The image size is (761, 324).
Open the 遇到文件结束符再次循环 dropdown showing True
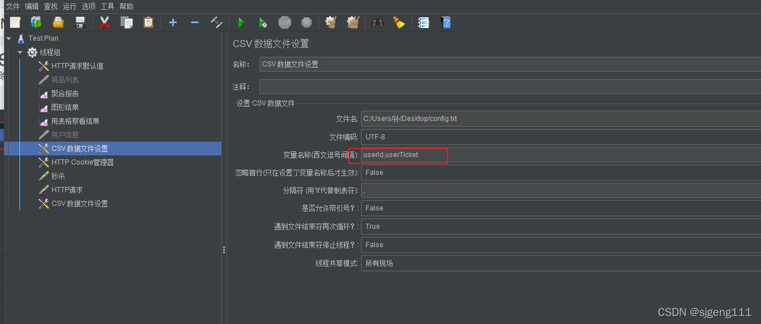(x=561, y=227)
